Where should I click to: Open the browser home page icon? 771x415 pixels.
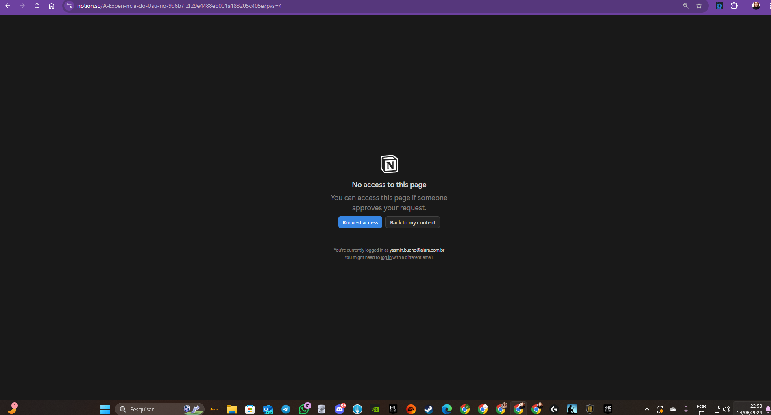[52, 6]
